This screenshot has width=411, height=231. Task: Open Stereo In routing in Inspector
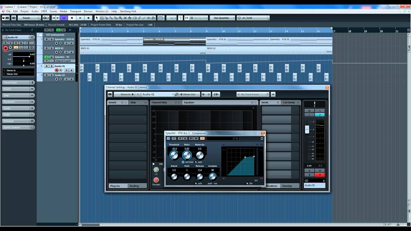(18, 70)
